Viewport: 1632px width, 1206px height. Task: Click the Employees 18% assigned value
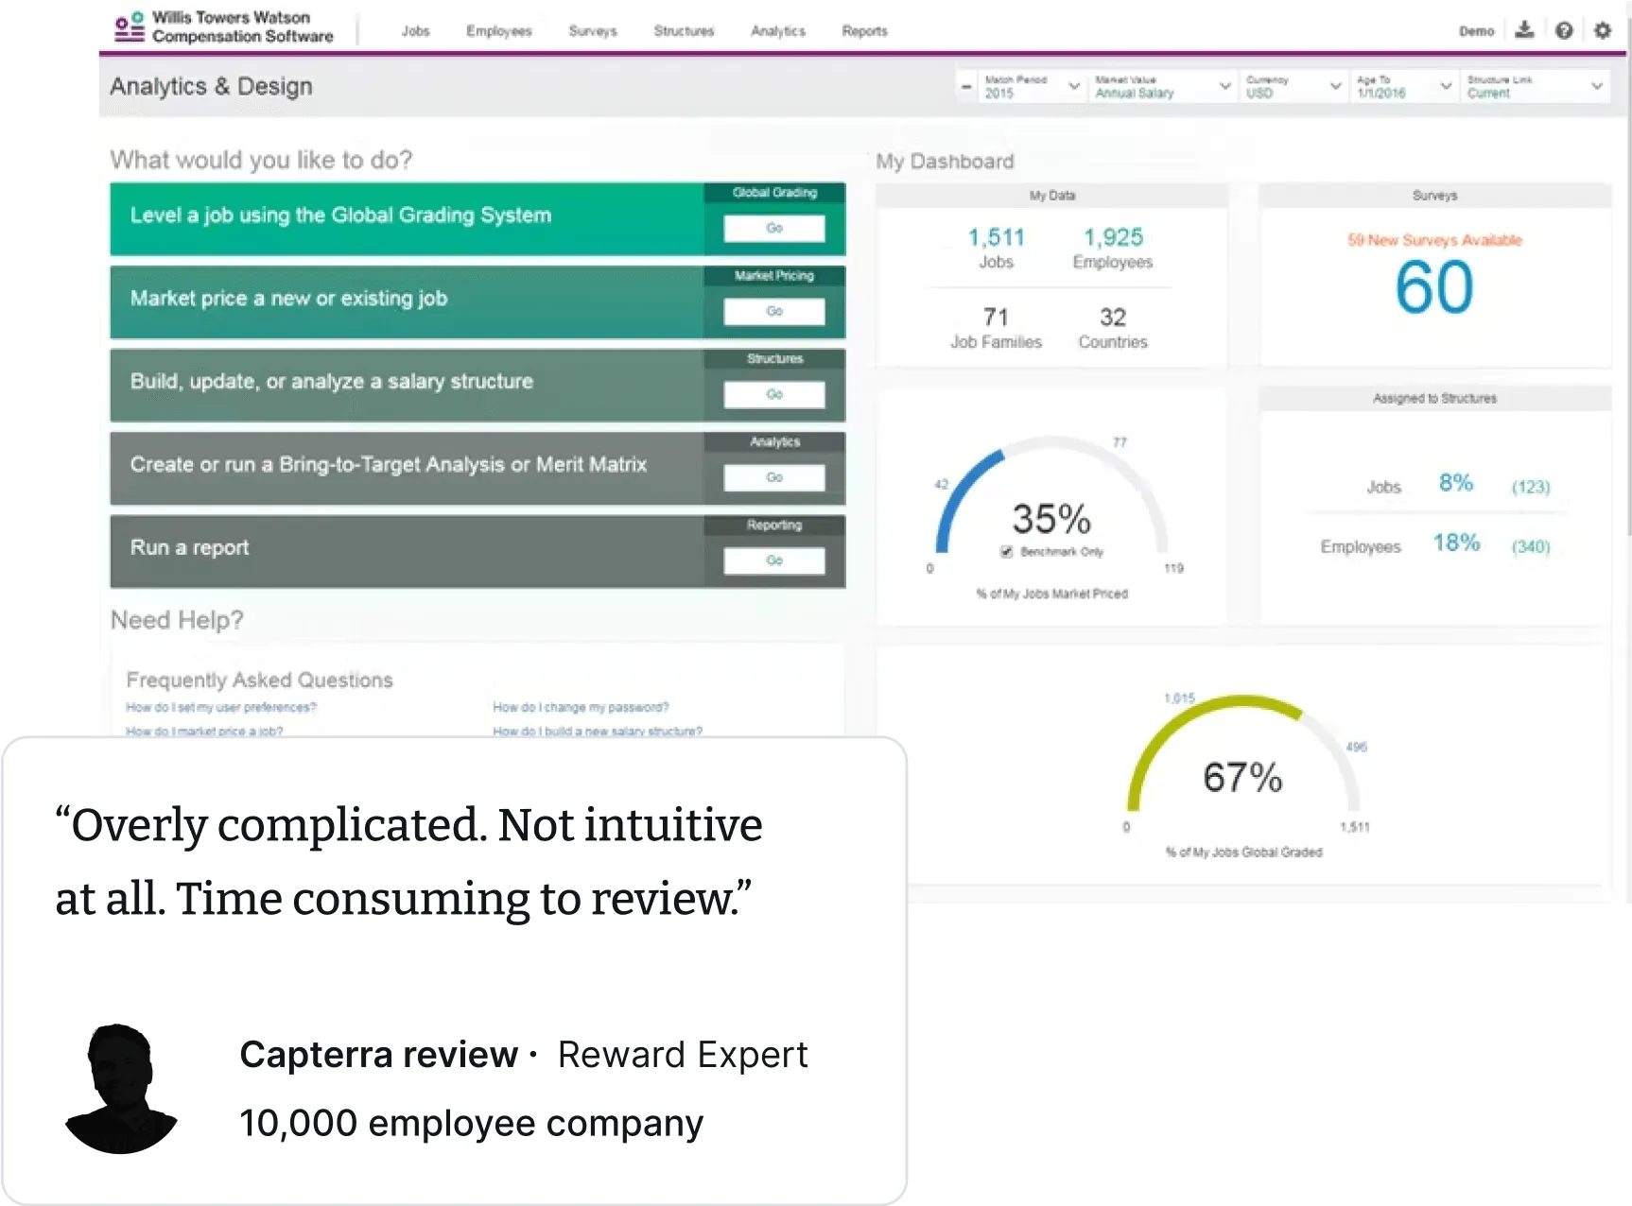[x=1456, y=543]
